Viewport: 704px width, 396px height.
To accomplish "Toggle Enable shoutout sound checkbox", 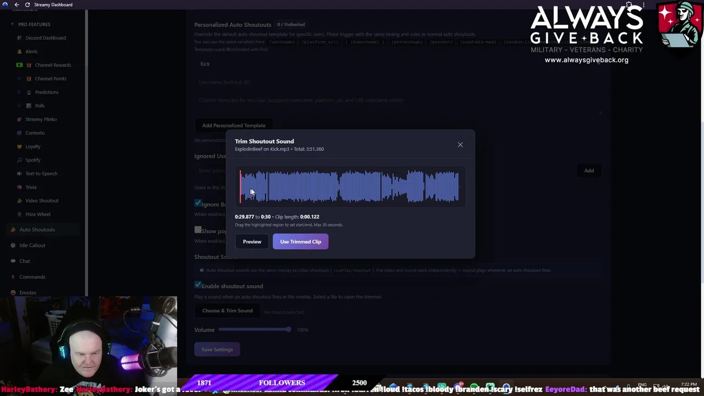I will [198, 285].
